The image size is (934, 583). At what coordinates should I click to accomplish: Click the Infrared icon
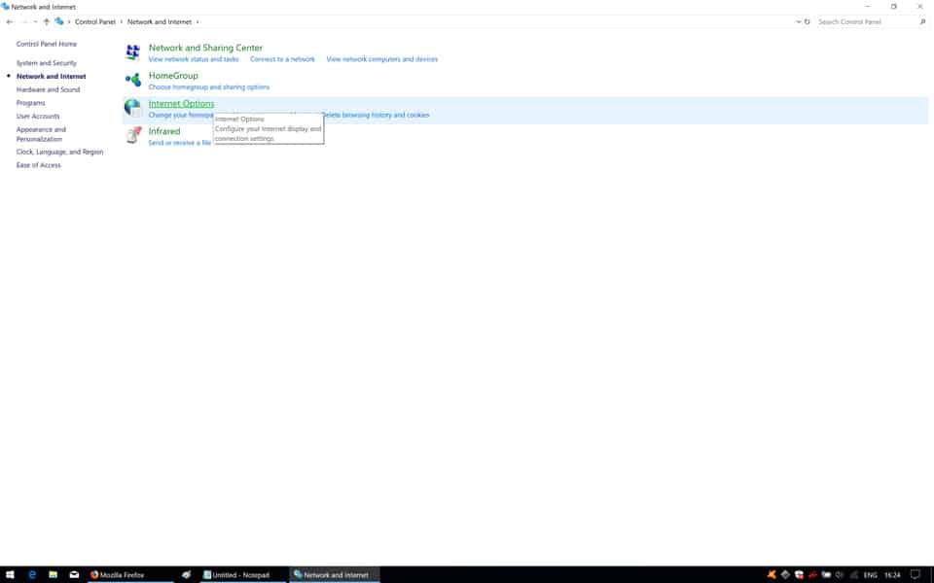pos(133,136)
